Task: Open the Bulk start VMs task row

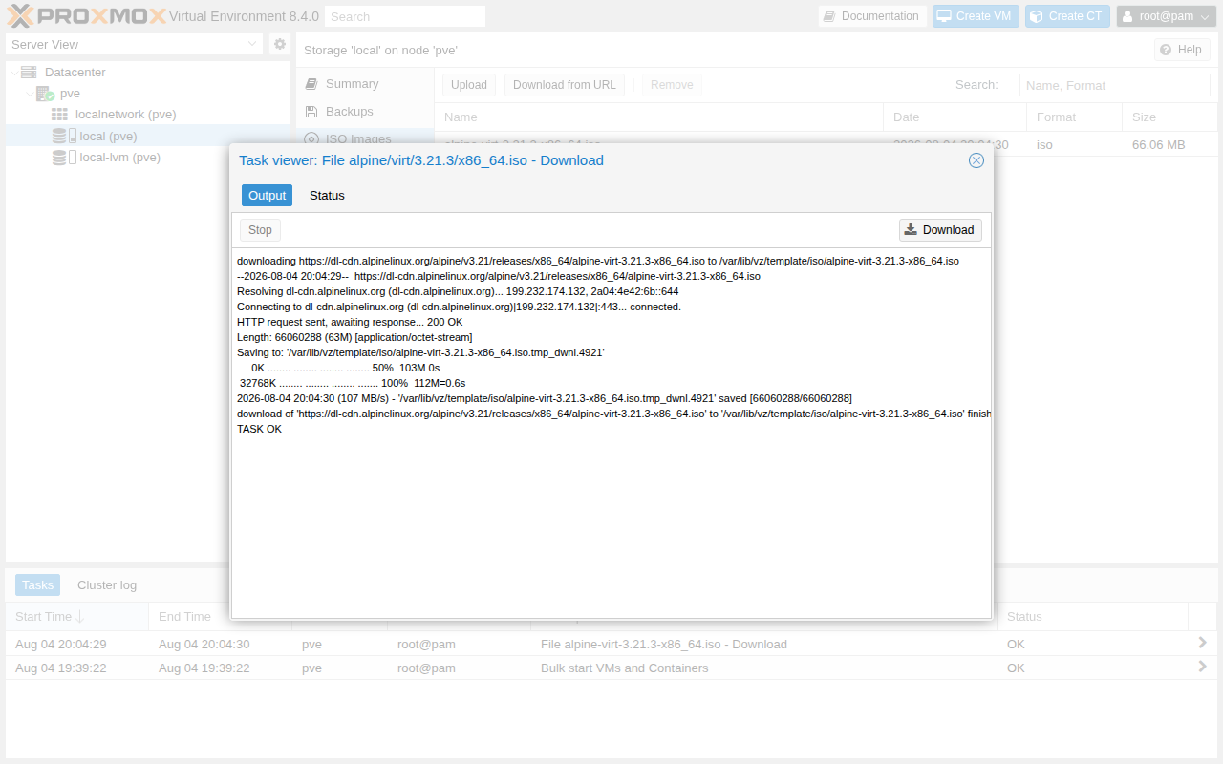Action: 611,668
